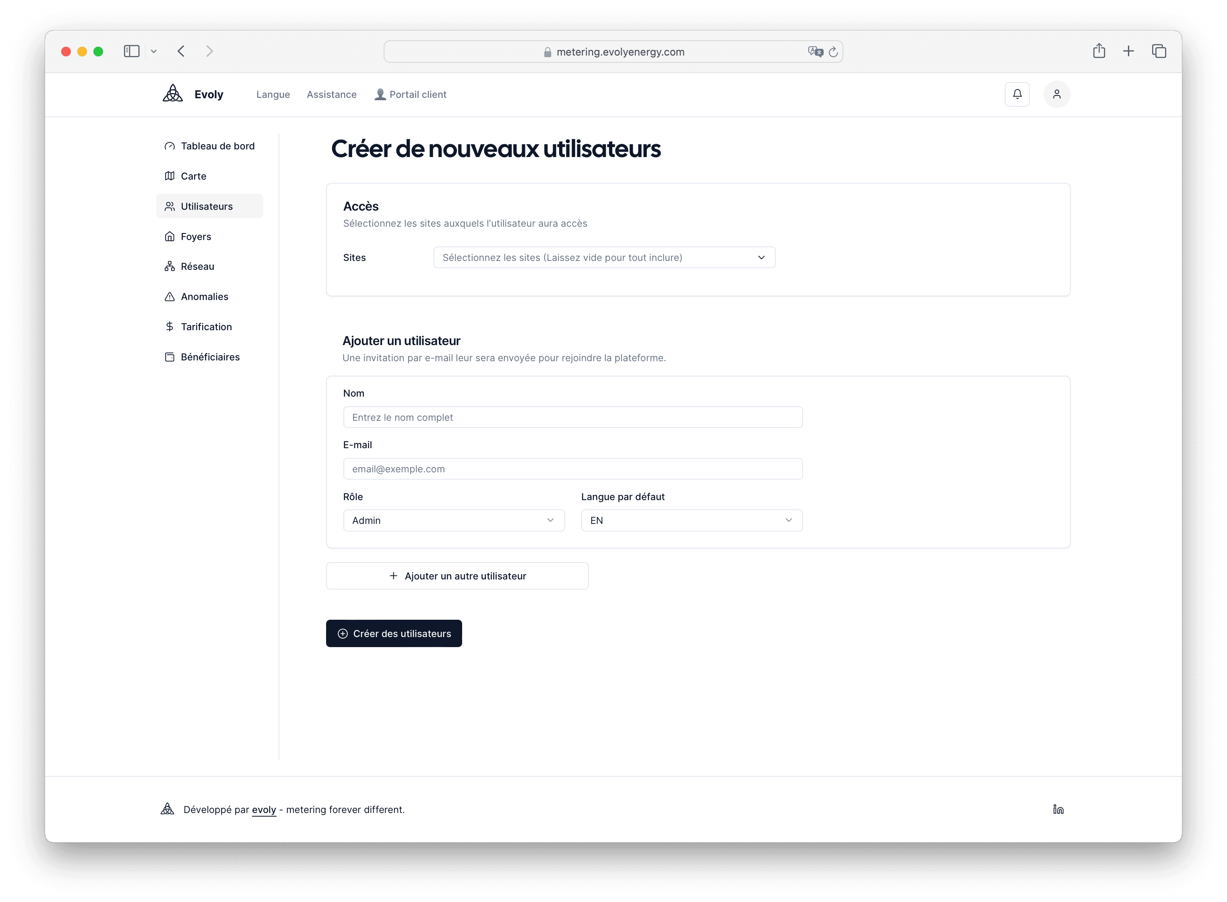Open a new Safari tab
The image size is (1227, 902).
click(x=1128, y=51)
